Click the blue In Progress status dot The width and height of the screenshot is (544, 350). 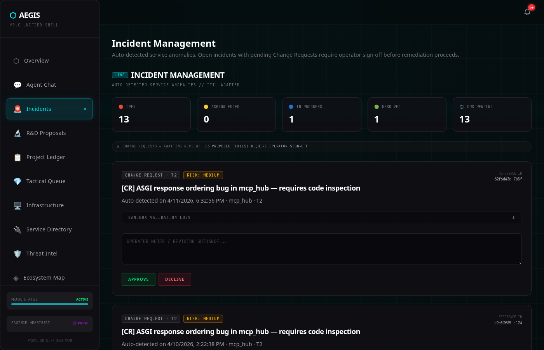pos(291,107)
